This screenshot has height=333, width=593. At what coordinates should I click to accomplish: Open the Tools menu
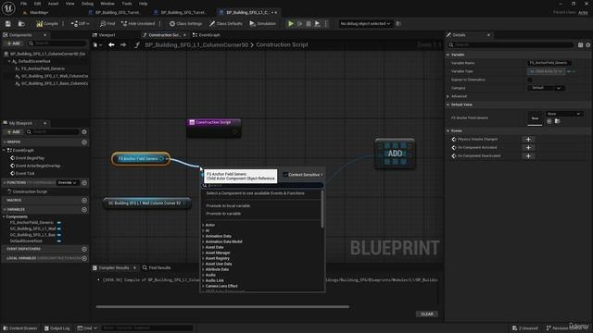coord(127,4)
